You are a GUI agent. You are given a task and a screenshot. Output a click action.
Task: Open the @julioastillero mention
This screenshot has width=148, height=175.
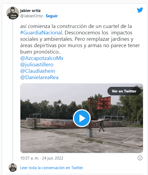pyautogui.click(x=37, y=65)
